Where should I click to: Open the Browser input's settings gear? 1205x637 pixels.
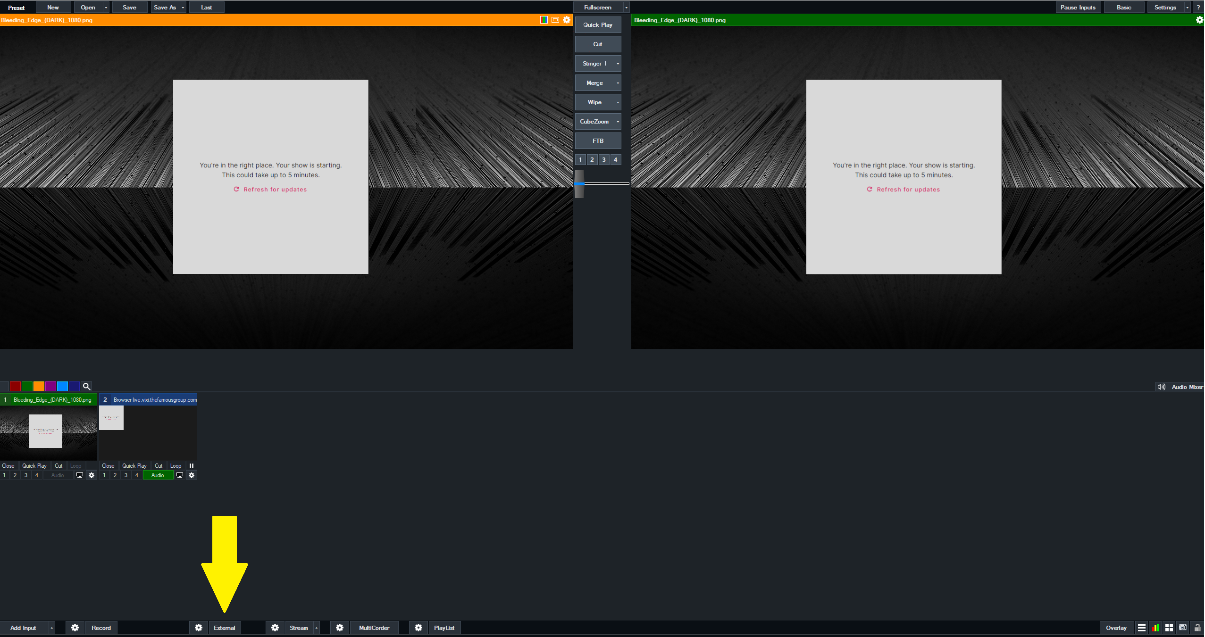[192, 475]
